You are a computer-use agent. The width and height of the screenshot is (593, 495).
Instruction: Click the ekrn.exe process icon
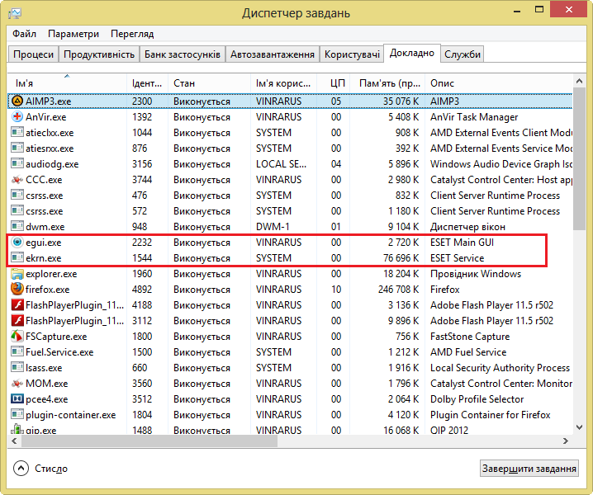pyautogui.click(x=17, y=257)
